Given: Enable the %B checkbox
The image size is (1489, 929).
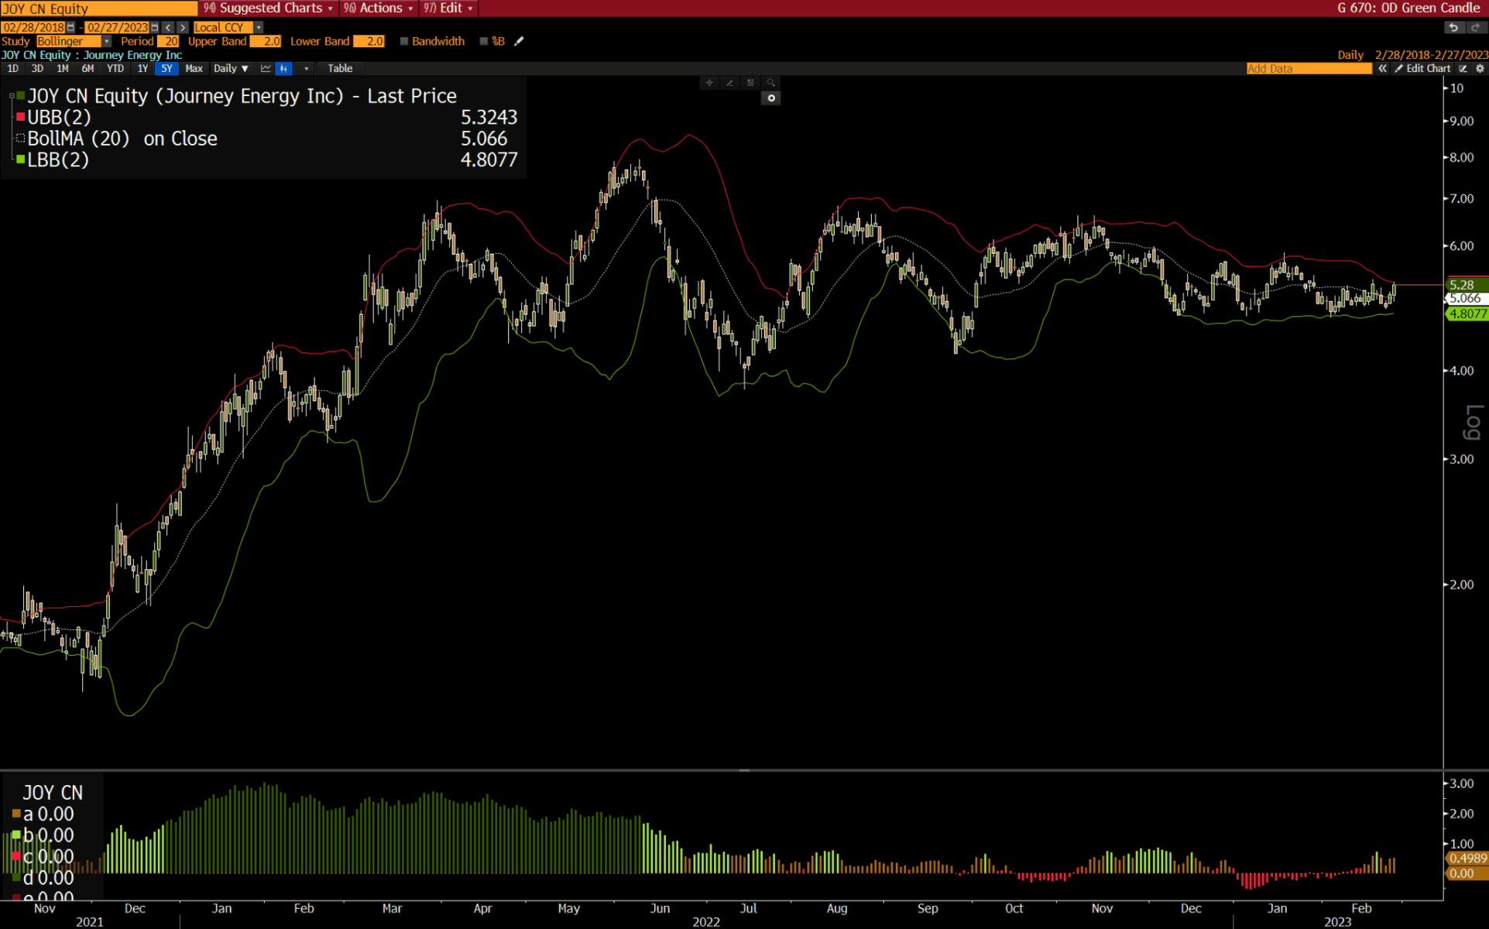Looking at the screenshot, I should coord(484,41).
